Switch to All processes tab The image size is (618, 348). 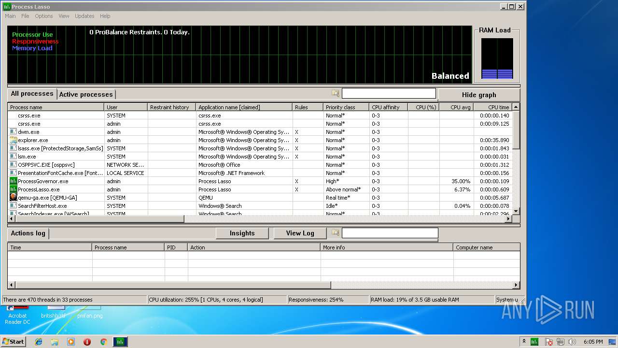pyautogui.click(x=32, y=94)
